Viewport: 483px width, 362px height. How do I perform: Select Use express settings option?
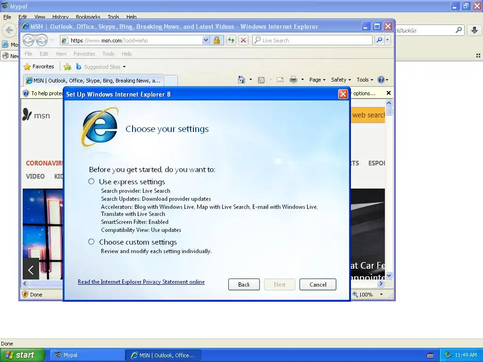(x=91, y=181)
